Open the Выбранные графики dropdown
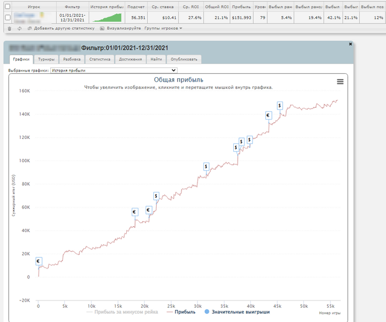This screenshot has height=322, width=386. coord(114,71)
